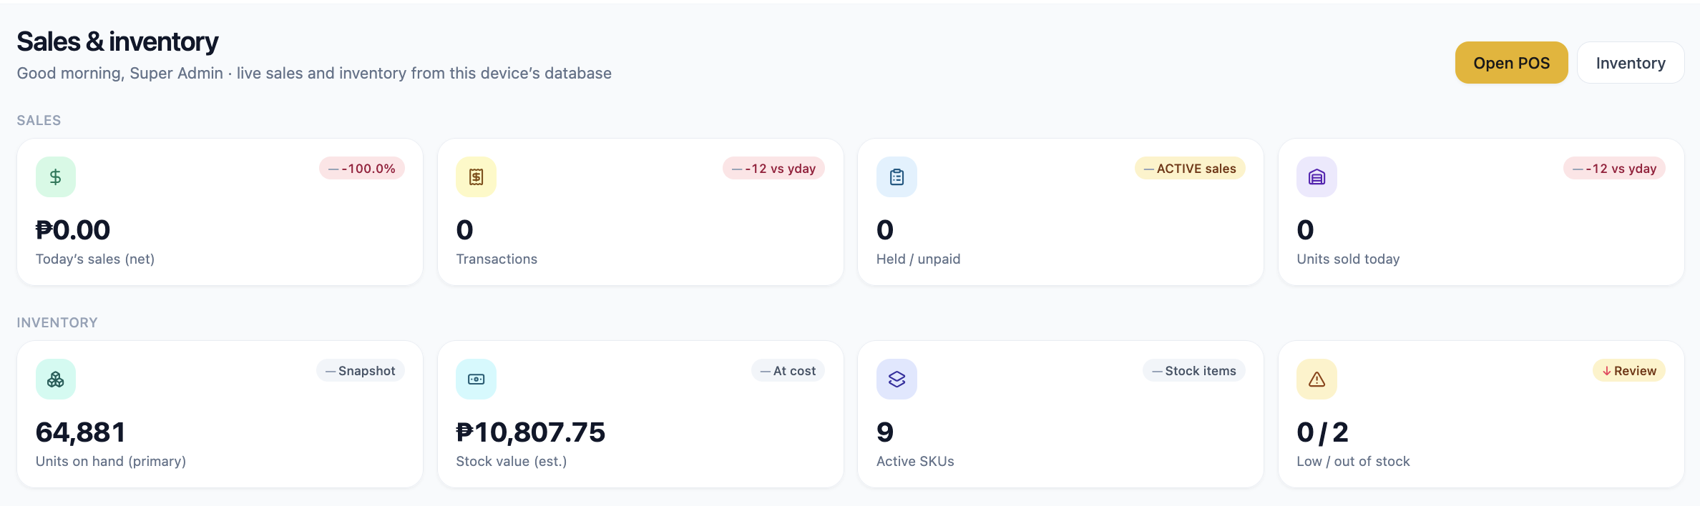Select the ₱10,807.75 stock value figure

531,432
